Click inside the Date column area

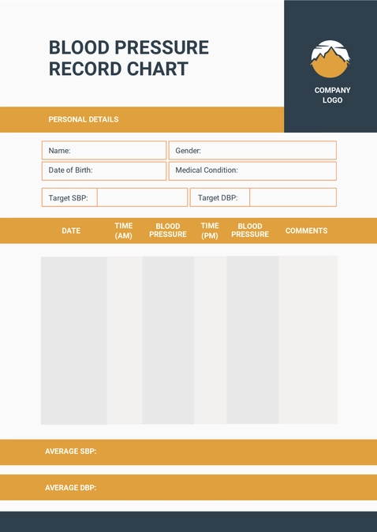point(74,340)
